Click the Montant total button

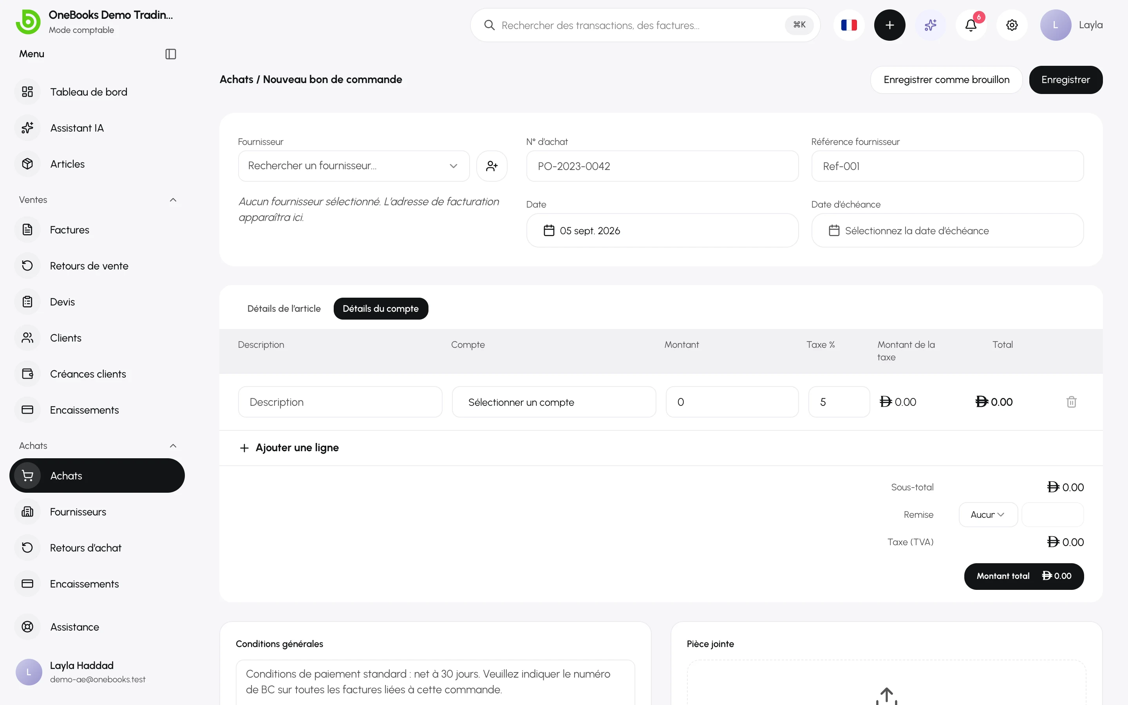pos(1023,576)
